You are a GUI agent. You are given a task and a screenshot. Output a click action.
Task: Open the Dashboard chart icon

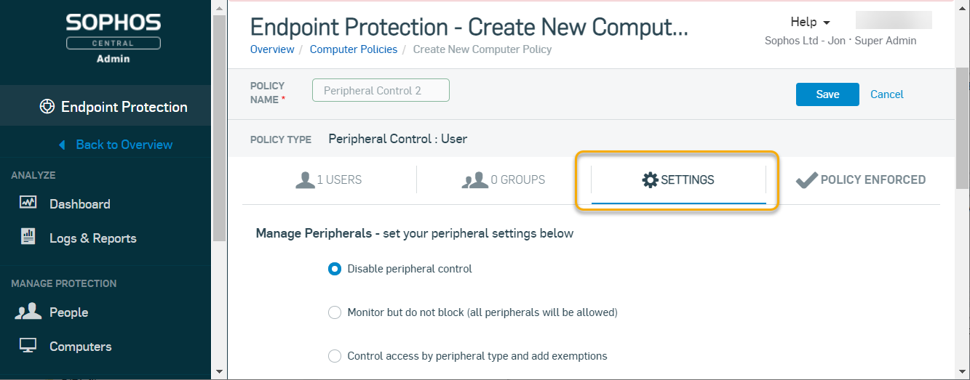pos(28,203)
